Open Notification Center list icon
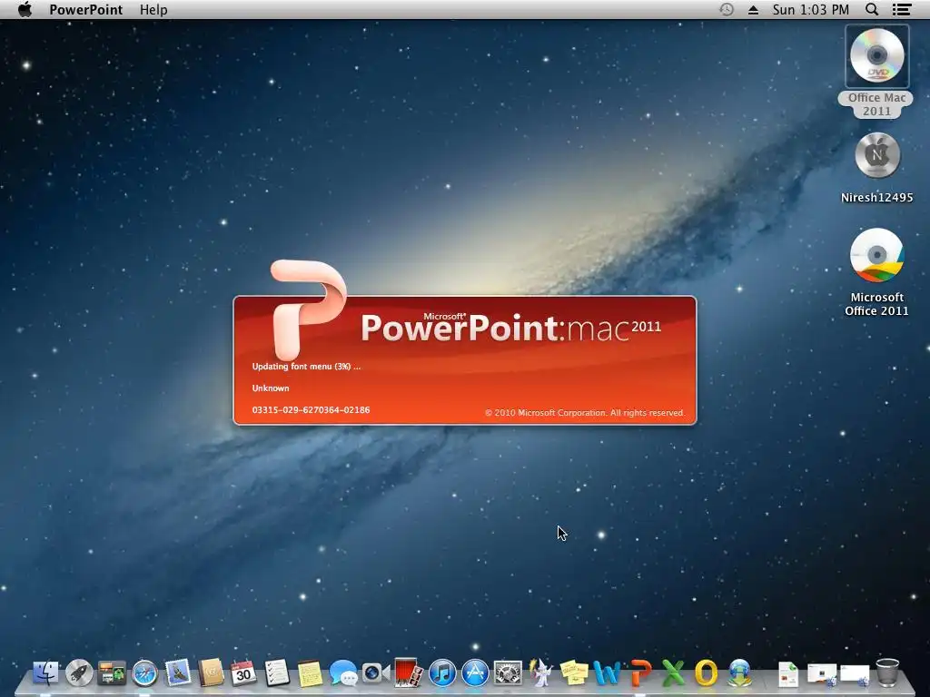The image size is (930, 697). [902, 9]
